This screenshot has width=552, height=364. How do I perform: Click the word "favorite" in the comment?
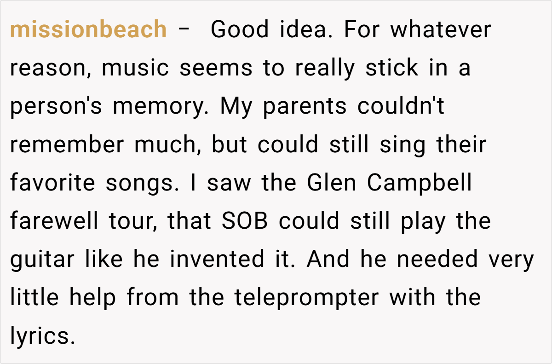(x=53, y=183)
